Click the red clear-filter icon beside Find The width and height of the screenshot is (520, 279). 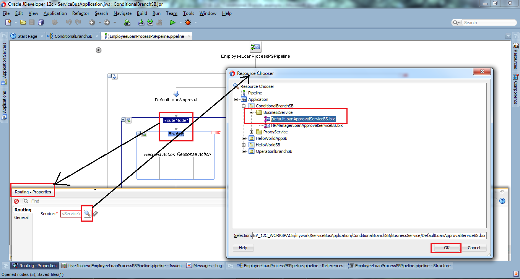point(16,201)
